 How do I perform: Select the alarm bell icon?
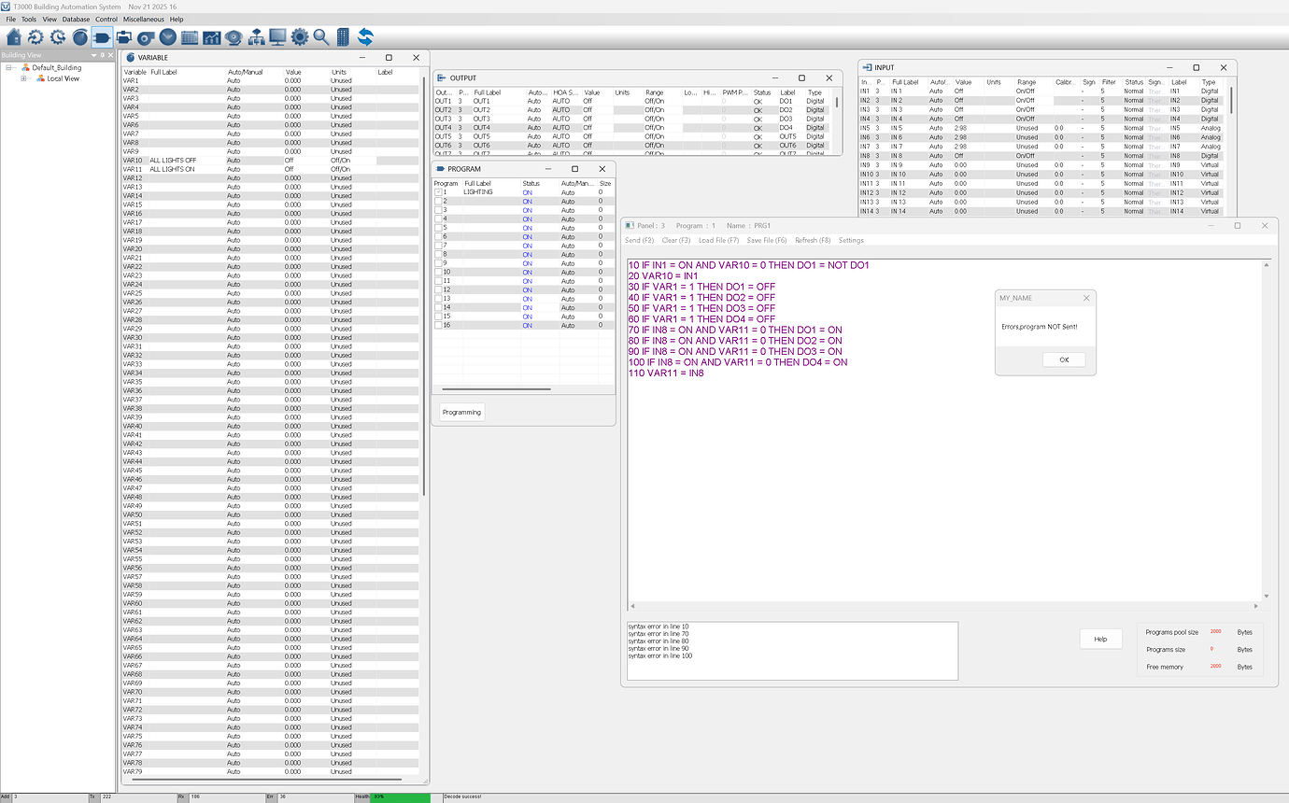click(x=234, y=36)
